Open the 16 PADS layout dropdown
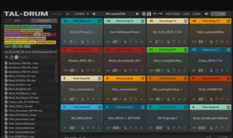 (x=81, y=14)
